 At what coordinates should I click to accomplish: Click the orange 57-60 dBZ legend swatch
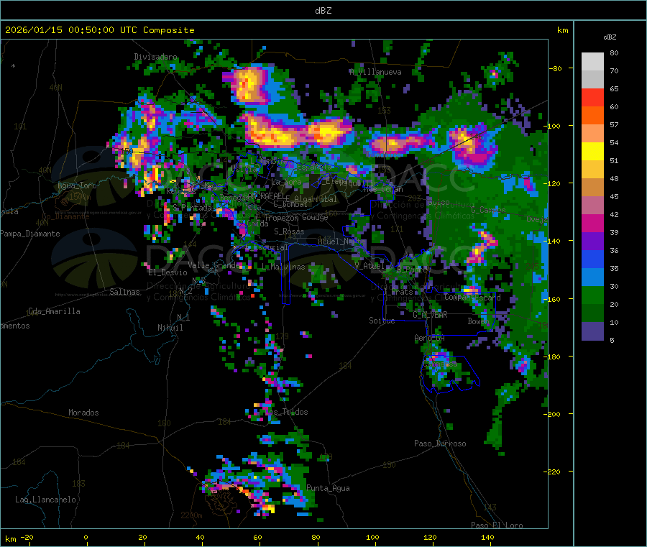pos(592,116)
